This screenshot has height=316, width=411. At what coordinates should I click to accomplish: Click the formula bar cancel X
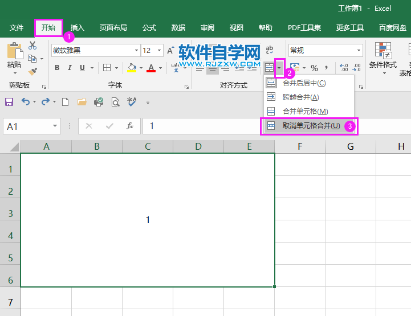[89, 126]
